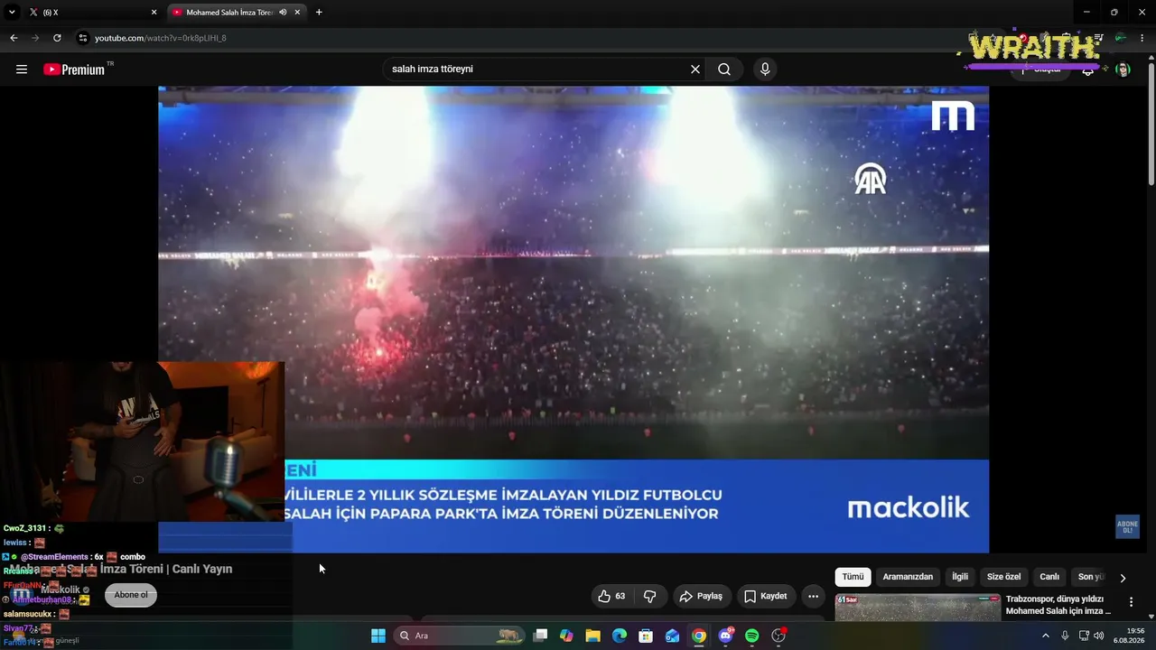
Task: Open Microsoft Store from the taskbar
Action: click(x=646, y=636)
